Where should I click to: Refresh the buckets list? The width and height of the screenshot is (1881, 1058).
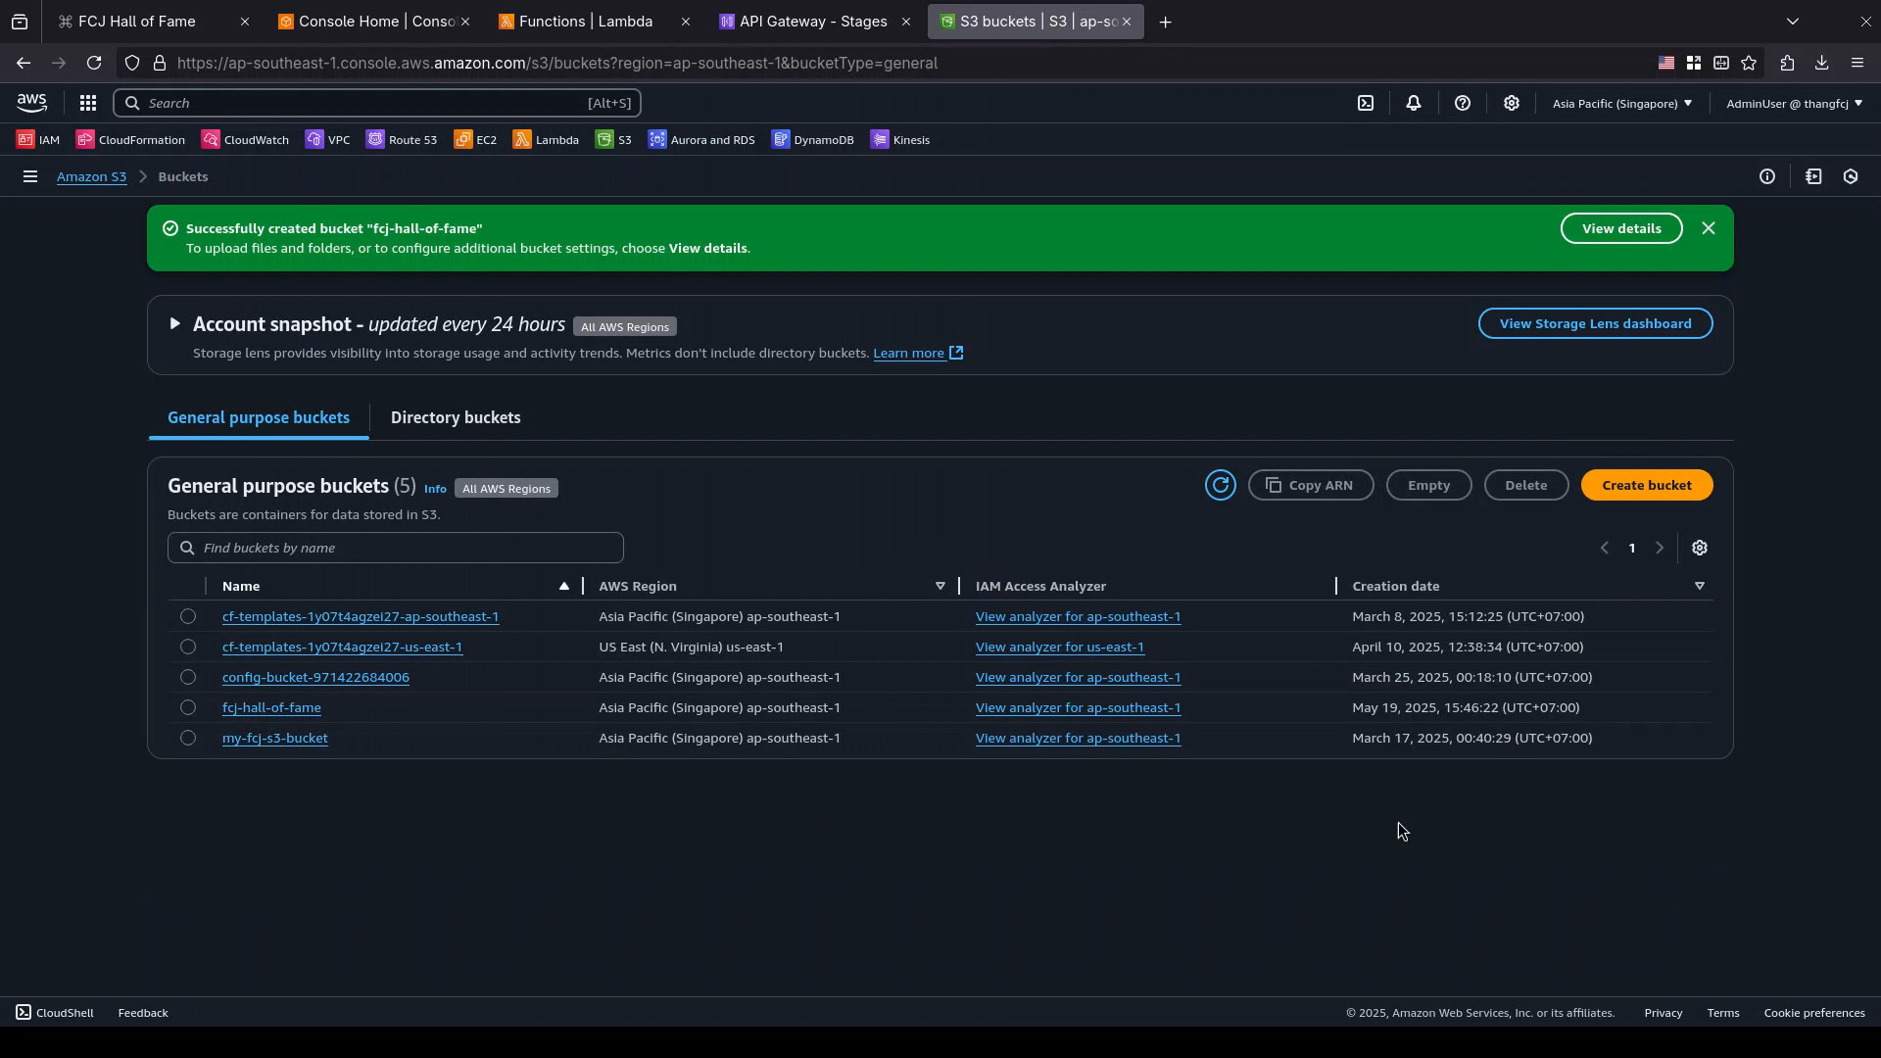tap(1221, 485)
